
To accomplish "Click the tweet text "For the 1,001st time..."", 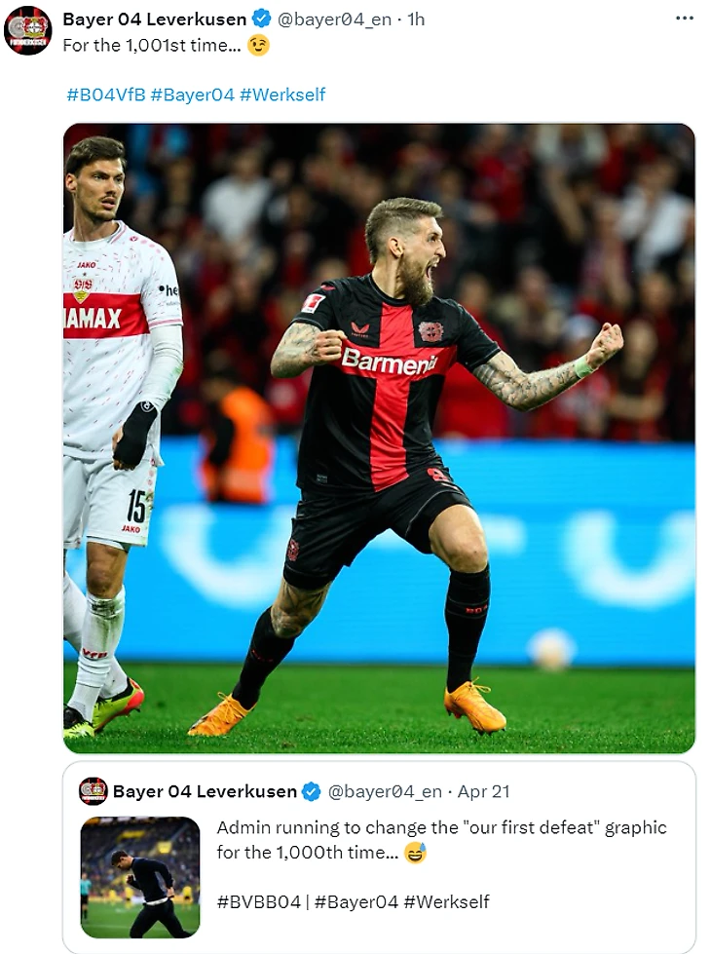I will [x=152, y=46].
